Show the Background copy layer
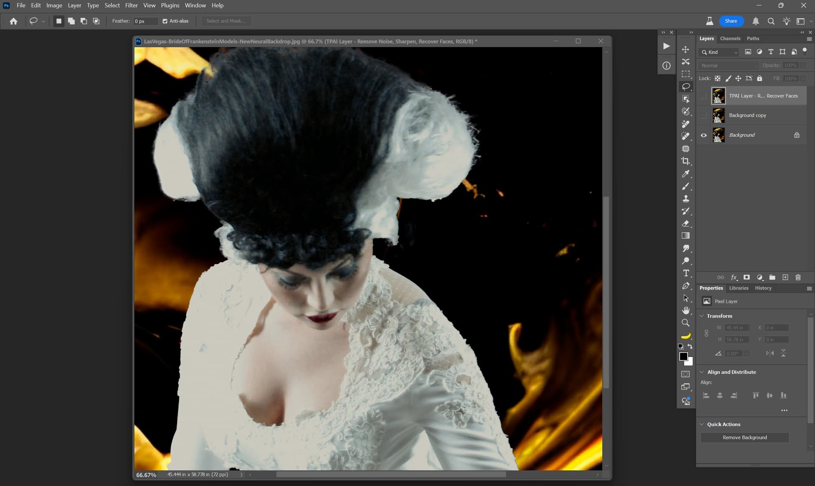The image size is (815, 486). pyautogui.click(x=703, y=116)
